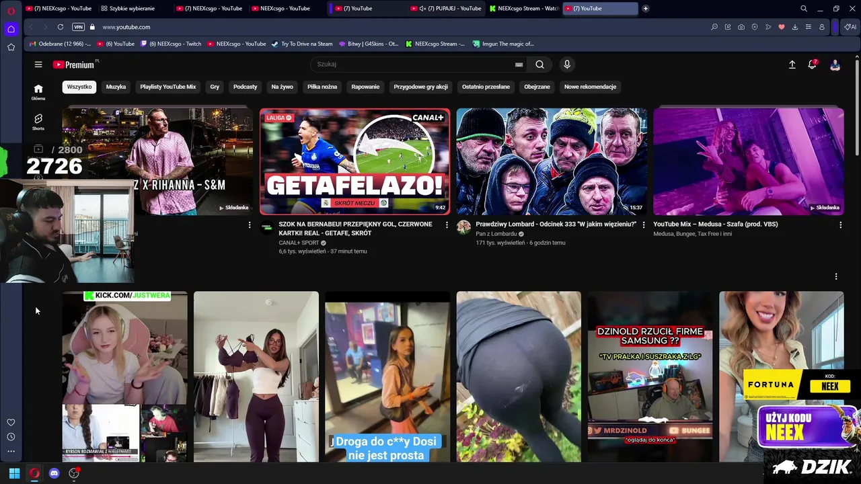Click the YouTube search magnifier button
This screenshot has height=484, width=861.
click(539, 65)
